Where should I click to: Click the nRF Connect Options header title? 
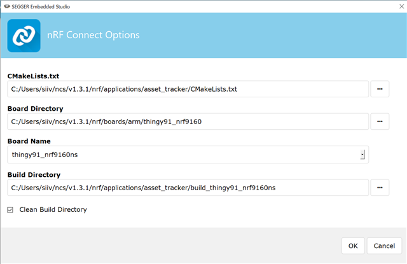point(93,35)
